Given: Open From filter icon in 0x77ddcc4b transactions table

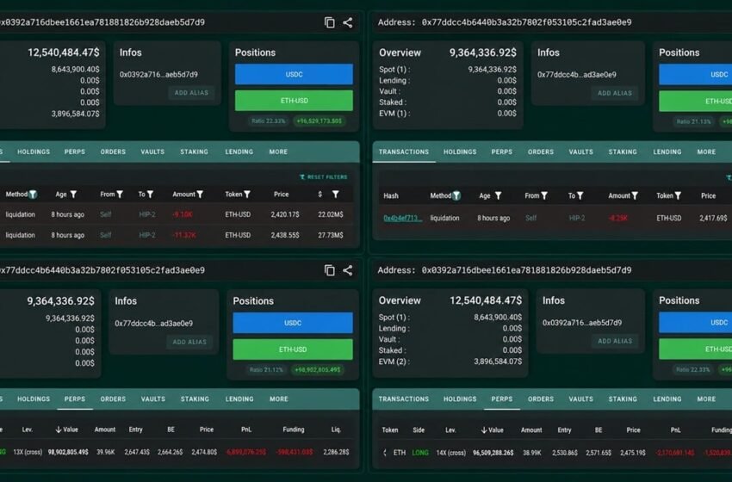Looking at the screenshot, I should [544, 196].
